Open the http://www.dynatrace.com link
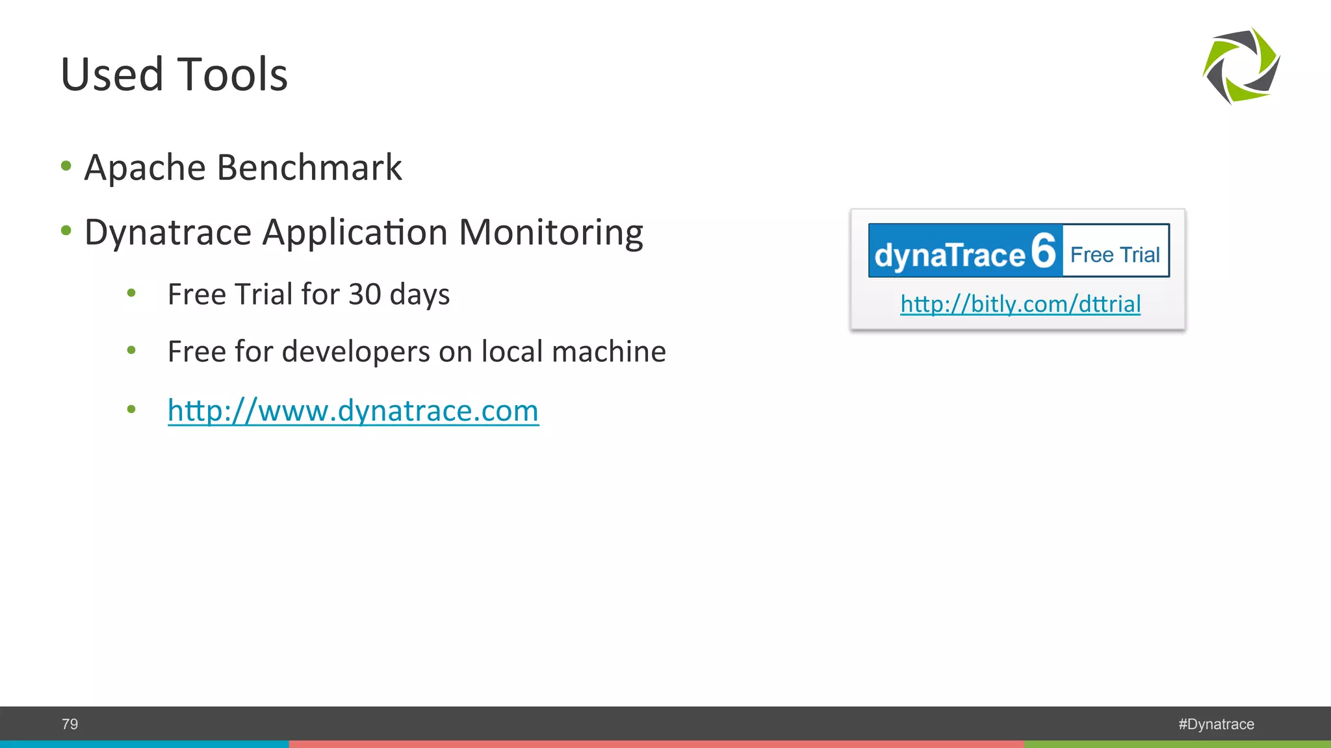 [x=353, y=410]
